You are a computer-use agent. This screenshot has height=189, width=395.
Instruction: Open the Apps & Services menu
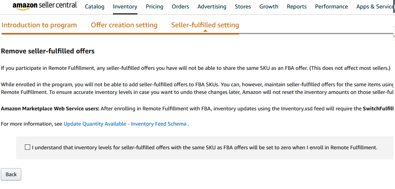coord(375,7)
